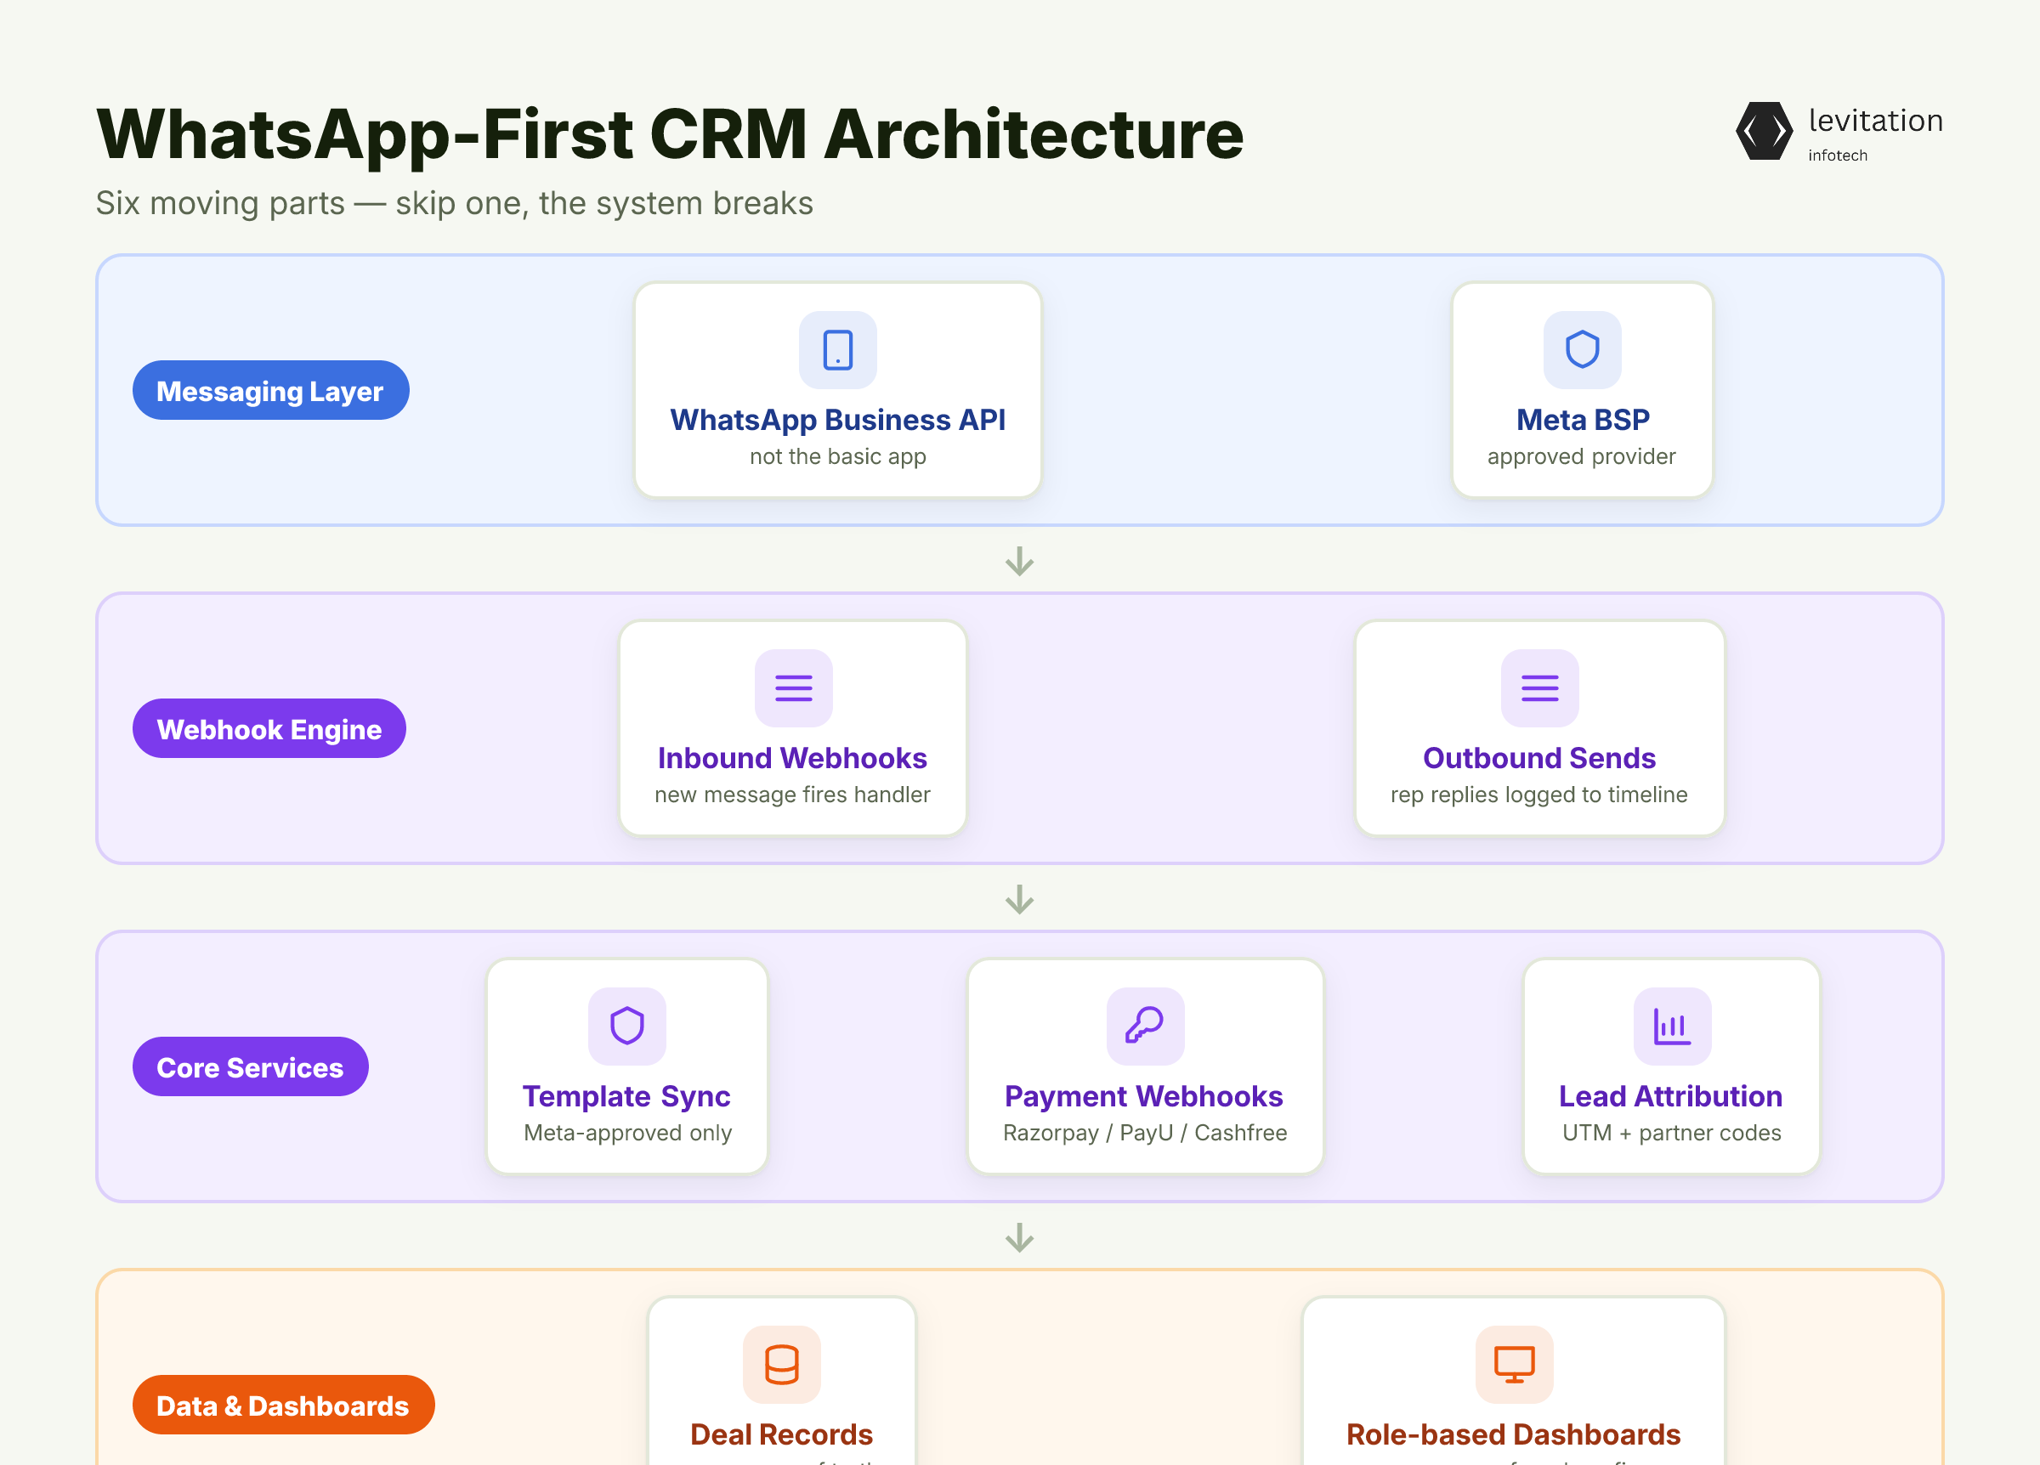
Task: Click the Outbound Sends title
Action: click(x=1539, y=758)
